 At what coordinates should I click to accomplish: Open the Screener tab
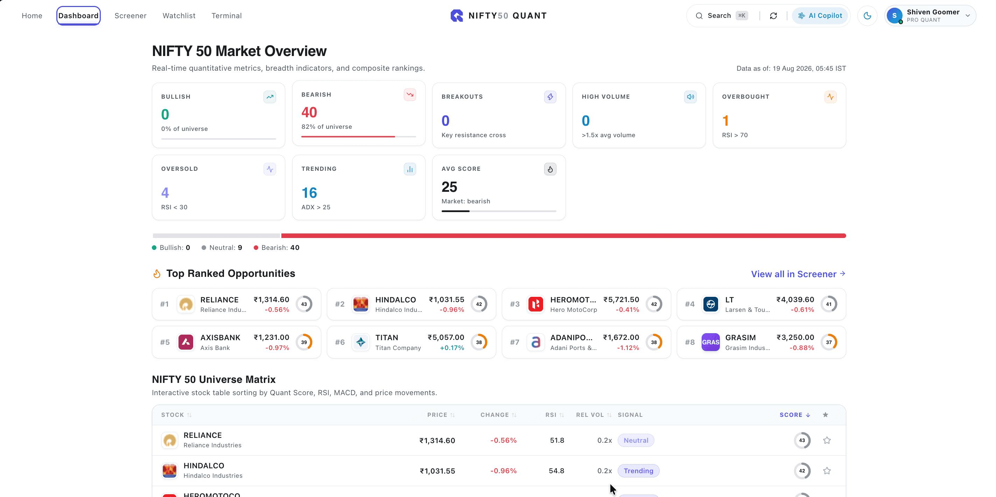(x=130, y=16)
